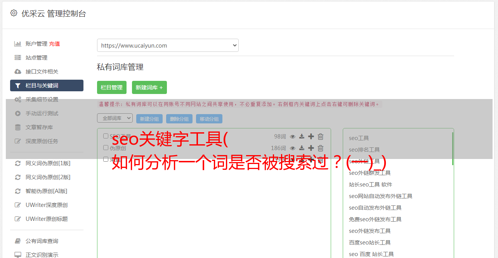Select keyword 'seo自动发布外链工具'
Viewport: 498px width, 258px height.
(x=375, y=208)
